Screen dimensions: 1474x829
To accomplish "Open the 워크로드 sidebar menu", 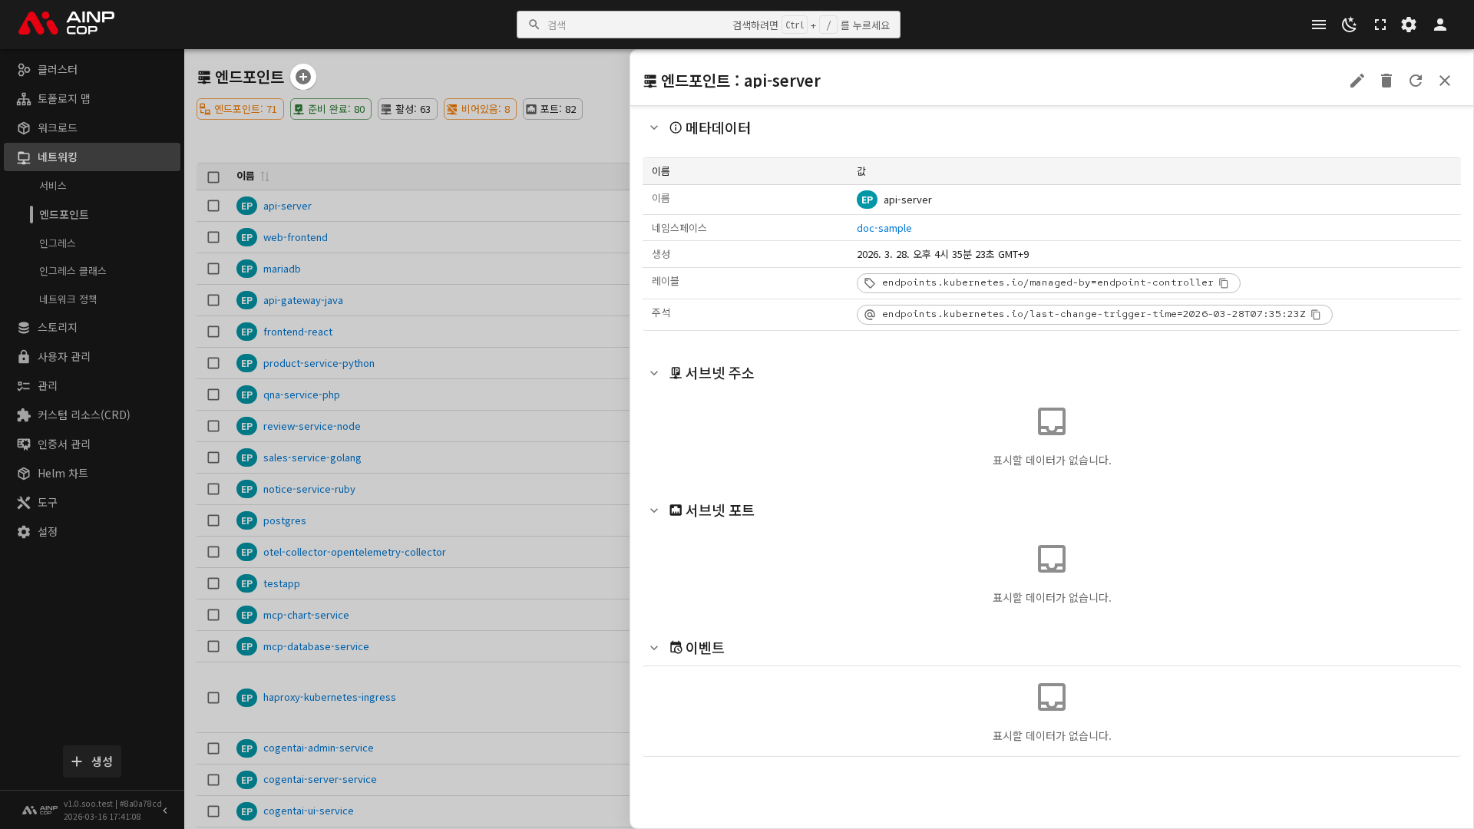I will tap(58, 127).
